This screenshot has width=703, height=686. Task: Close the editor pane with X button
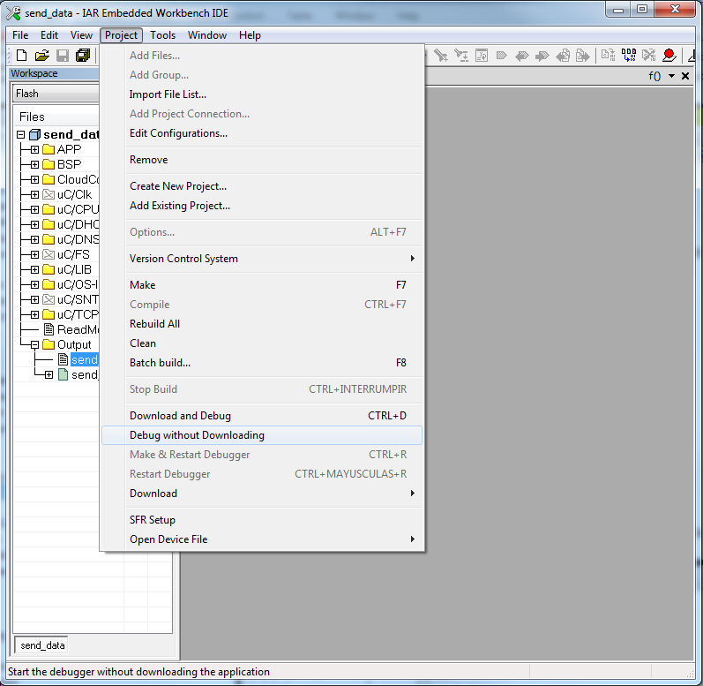point(685,76)
